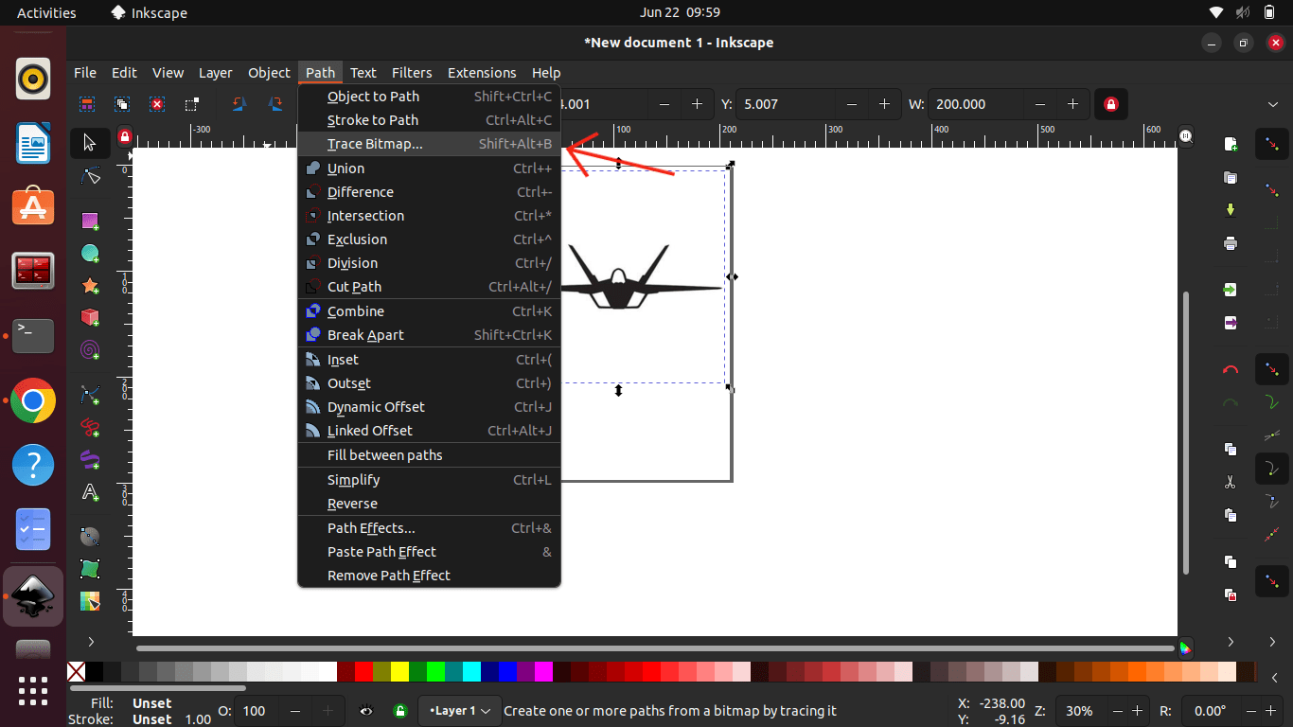Select the Spiral tool
This screenshot has width=1293, height=727.
click(90, 350)
